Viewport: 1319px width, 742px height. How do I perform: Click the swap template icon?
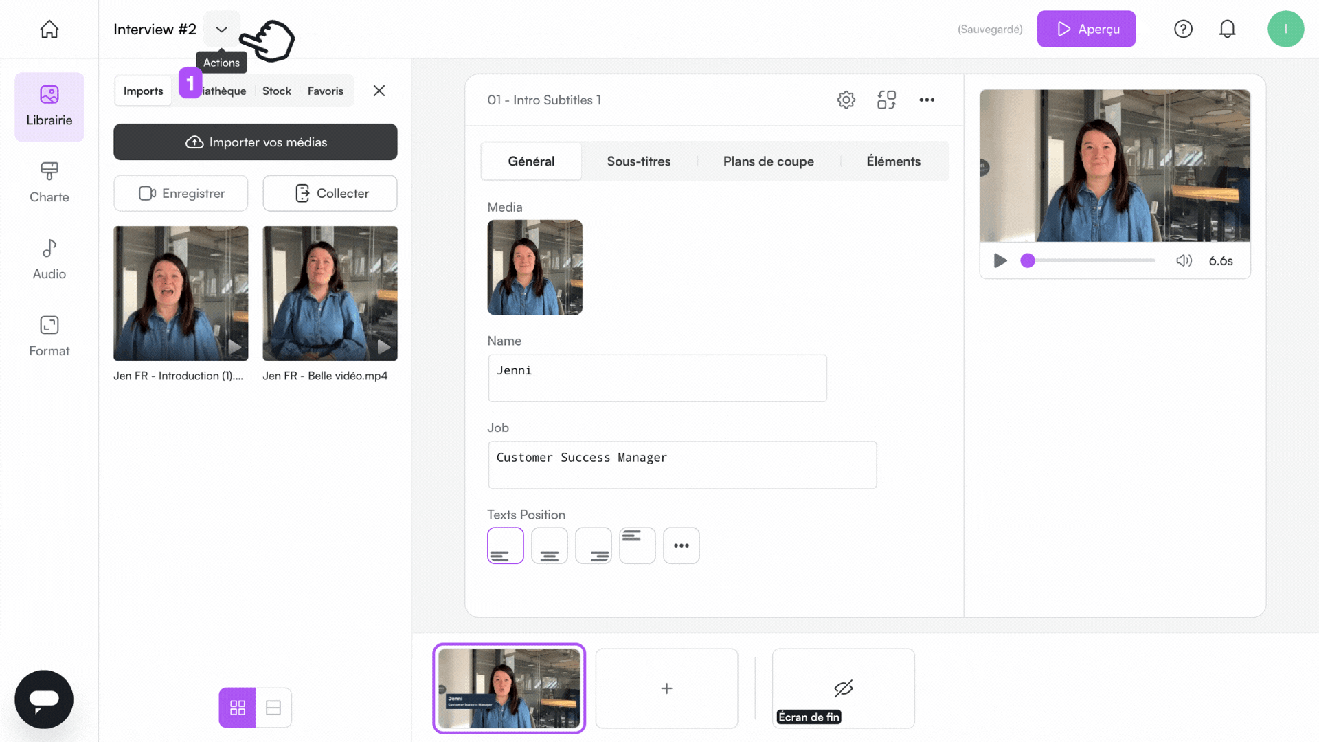[886, 100]
